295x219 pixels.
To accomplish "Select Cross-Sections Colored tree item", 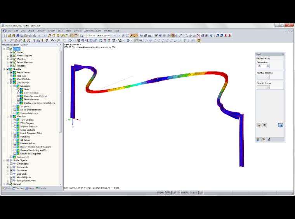I will (x=35, y=96).
